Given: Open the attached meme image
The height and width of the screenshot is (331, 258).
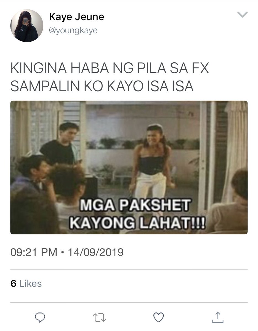Looking at the screenshot, I should (129, 167).
